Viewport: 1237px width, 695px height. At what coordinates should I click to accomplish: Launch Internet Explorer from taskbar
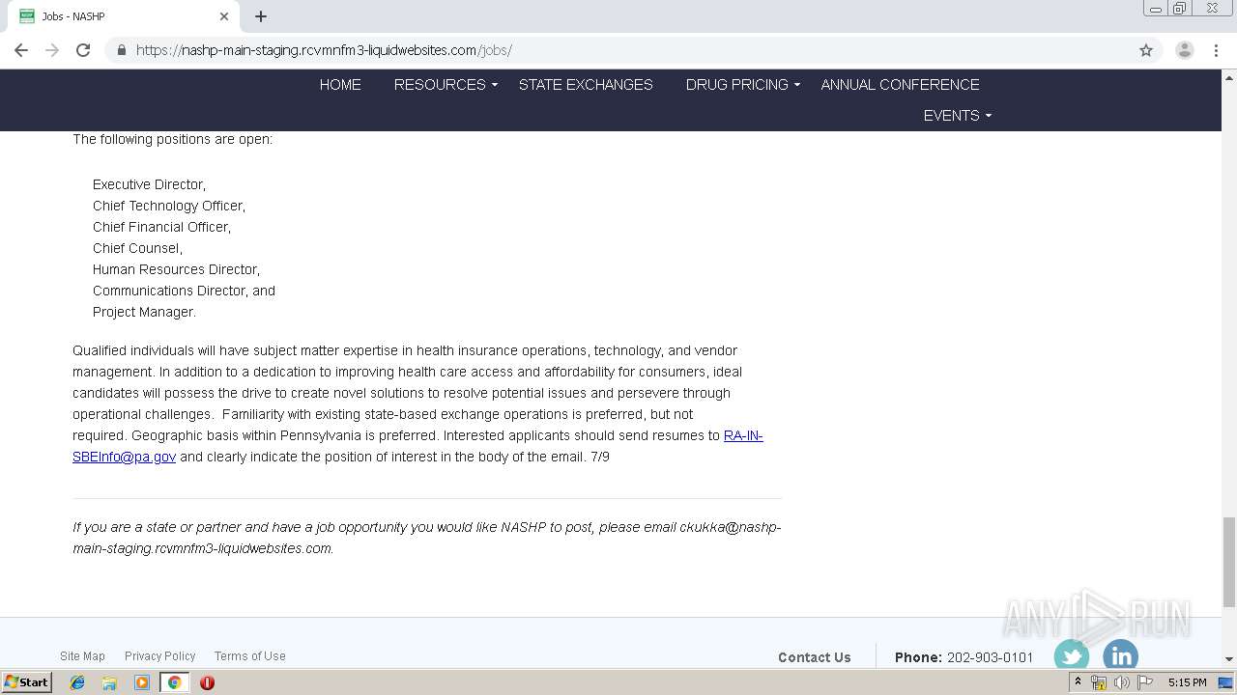[77, 682]
